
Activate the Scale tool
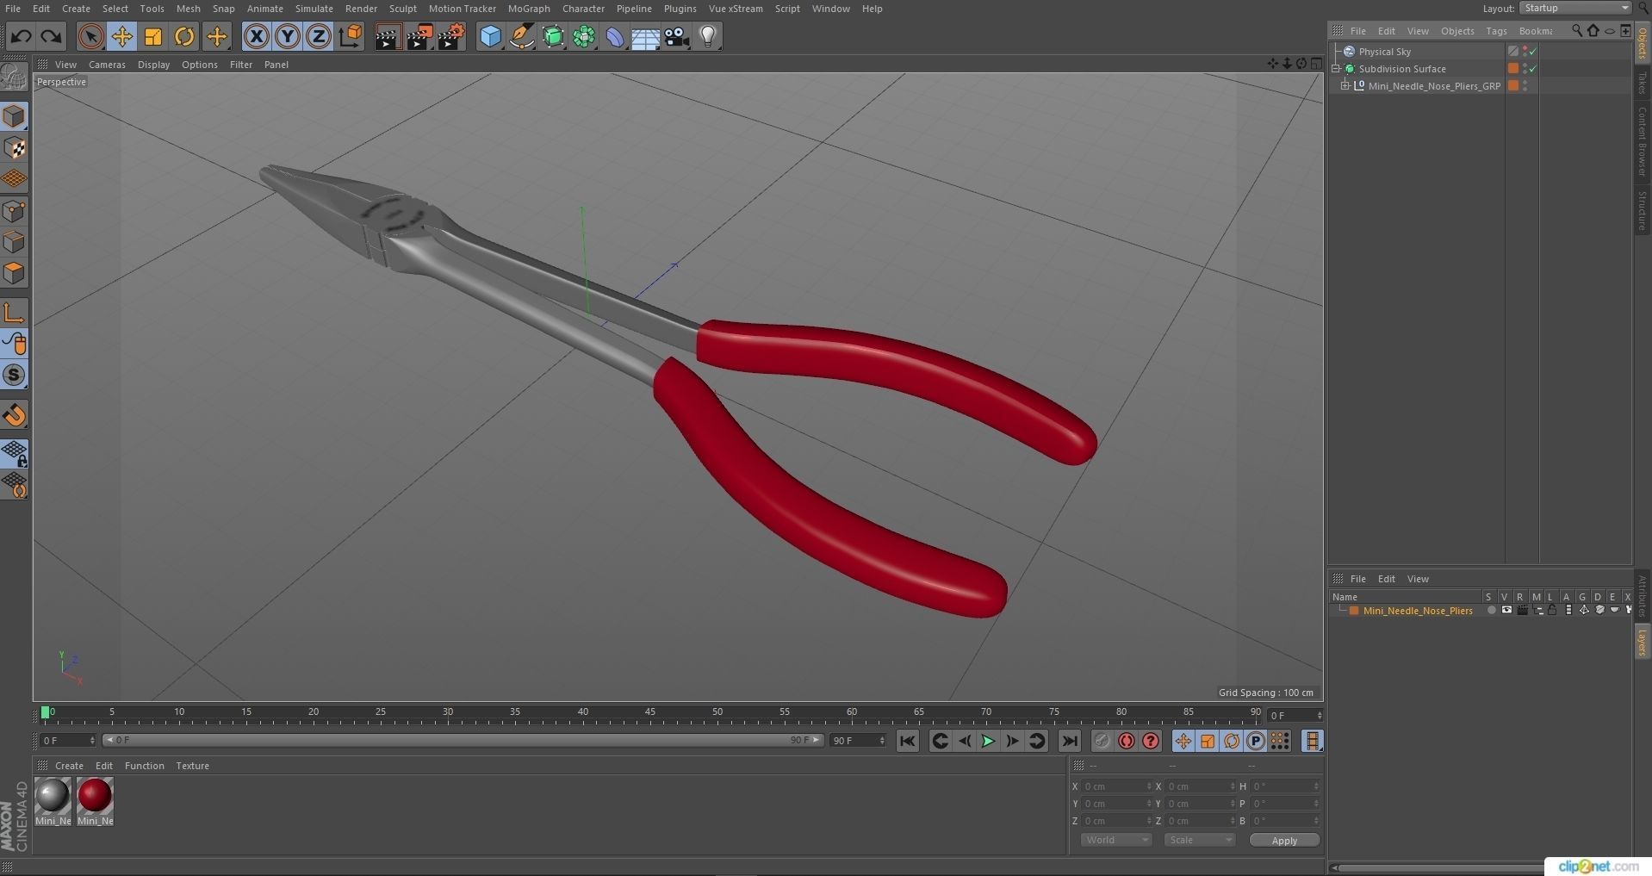click(153, 36)
